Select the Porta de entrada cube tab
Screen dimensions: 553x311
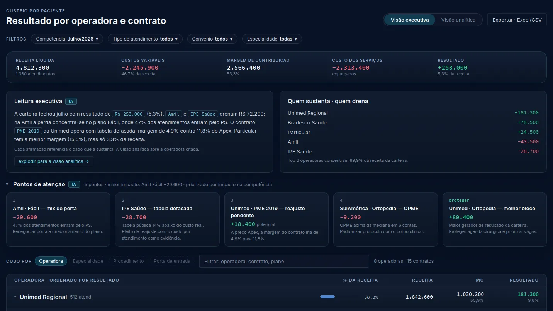(x=172, y=261)
